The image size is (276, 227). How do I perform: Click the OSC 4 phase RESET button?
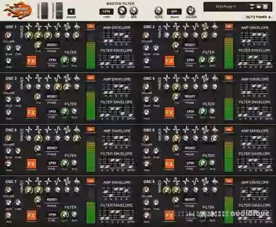pyautogui.click(x=190, y=96)
